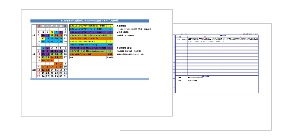Click the 札幌開催 venue line
Screen dimensions: 293x140
(x=129, y=51)
